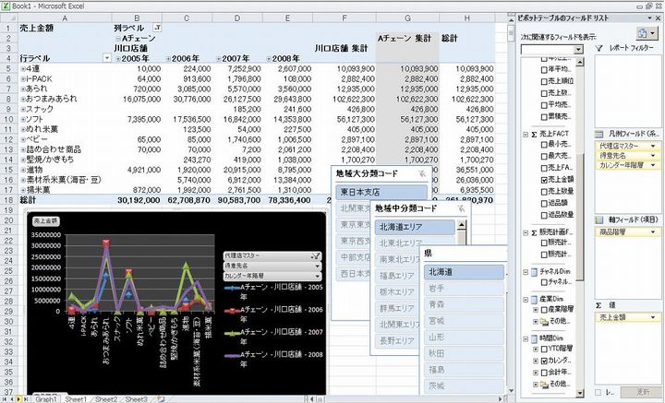Click 時間Dim その他 folder icon
The height and width of the screenshot is (403, 665).
544,384
